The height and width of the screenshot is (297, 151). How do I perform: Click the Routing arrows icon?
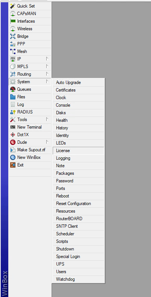click(13, 74)
